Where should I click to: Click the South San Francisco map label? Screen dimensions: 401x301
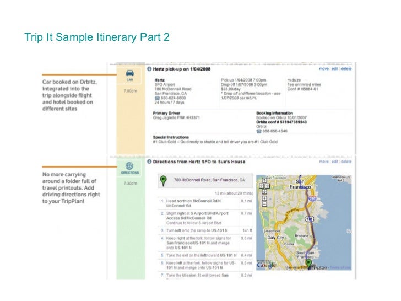click(305, 255)
